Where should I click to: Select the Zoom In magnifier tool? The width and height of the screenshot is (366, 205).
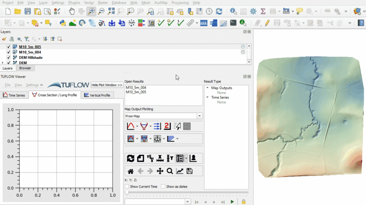(91, 11)
